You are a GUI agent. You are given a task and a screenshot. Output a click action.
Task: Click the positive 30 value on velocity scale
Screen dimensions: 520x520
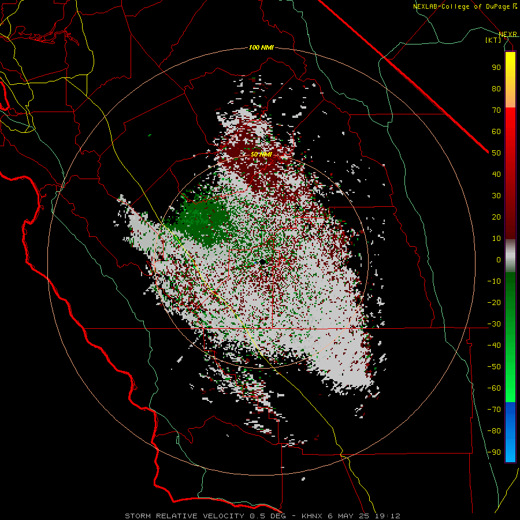[496, 196]
